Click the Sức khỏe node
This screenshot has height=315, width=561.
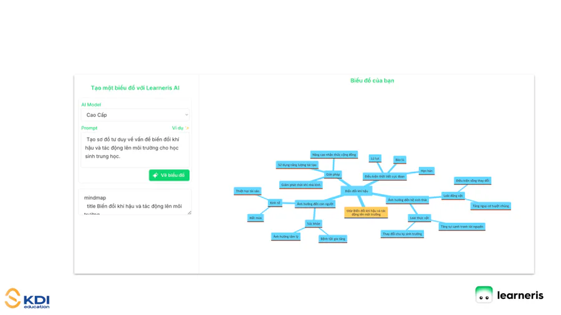[x=314, y=223]
